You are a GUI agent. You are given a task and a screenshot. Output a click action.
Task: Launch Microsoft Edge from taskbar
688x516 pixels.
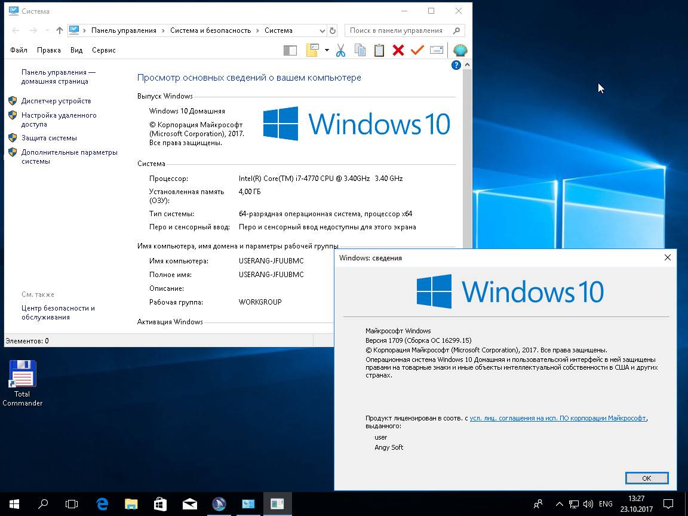tap(102, 503)
